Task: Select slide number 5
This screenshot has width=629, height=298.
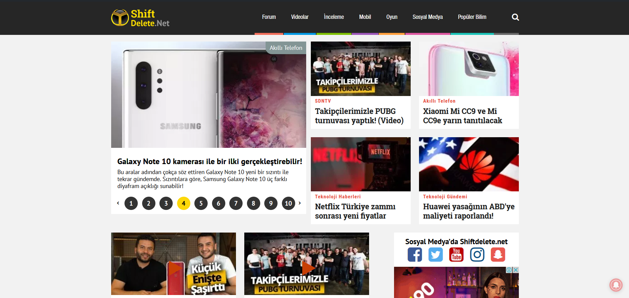Action: click(x=201, y=203)
